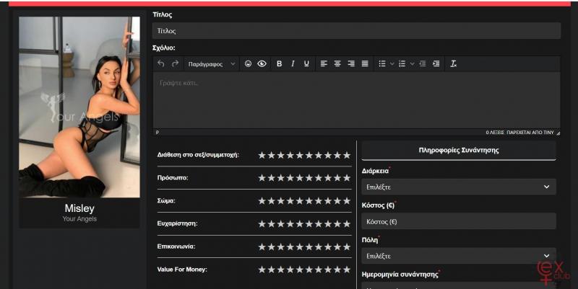Screen dimensions: 578x289
Task: Click the 0 ΛΕΞΕΙΣ word count
Action: click(495, 133)
